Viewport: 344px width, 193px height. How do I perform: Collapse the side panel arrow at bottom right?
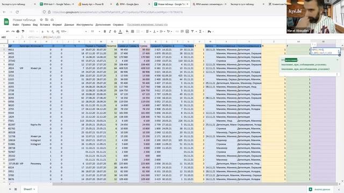pos(339,189)
